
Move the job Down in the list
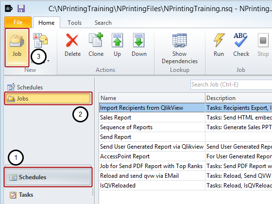[139, 45]
